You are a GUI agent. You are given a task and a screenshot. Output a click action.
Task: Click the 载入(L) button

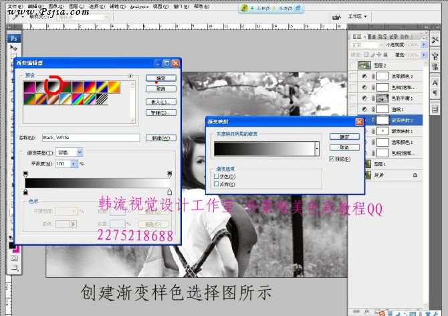(161, 102)
